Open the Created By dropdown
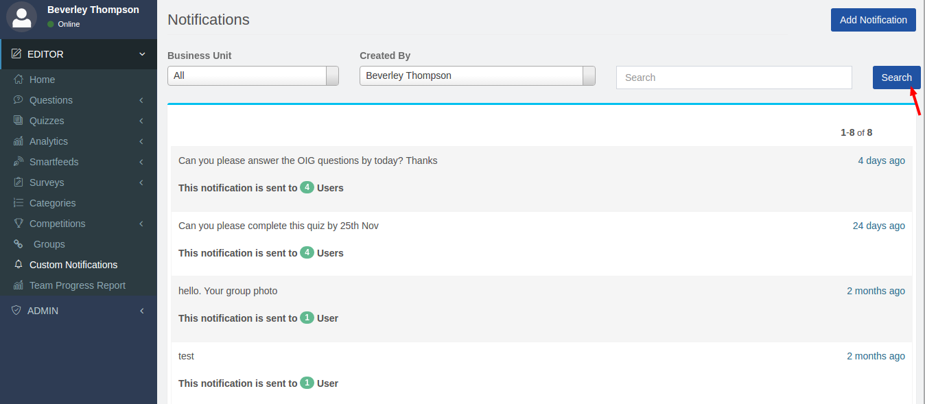Viewport: 925px width, 404px height. [x=477, y=75]
